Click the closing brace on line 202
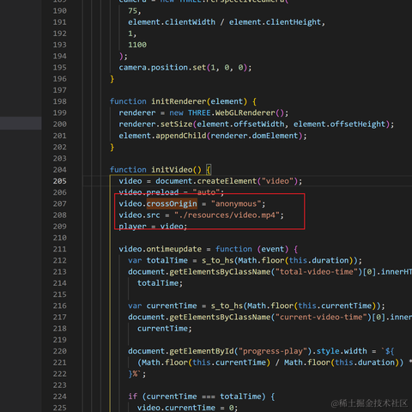412x412 pixels. [112, 147]
